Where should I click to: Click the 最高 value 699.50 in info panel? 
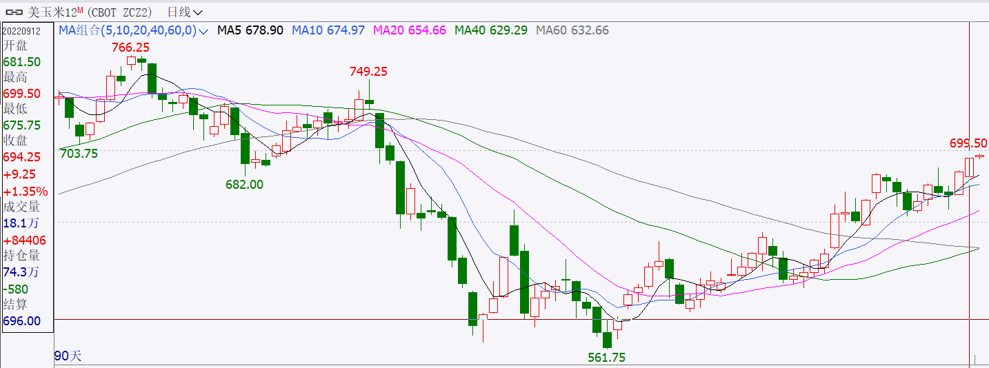pyautogui.click(x=21, y=94)
